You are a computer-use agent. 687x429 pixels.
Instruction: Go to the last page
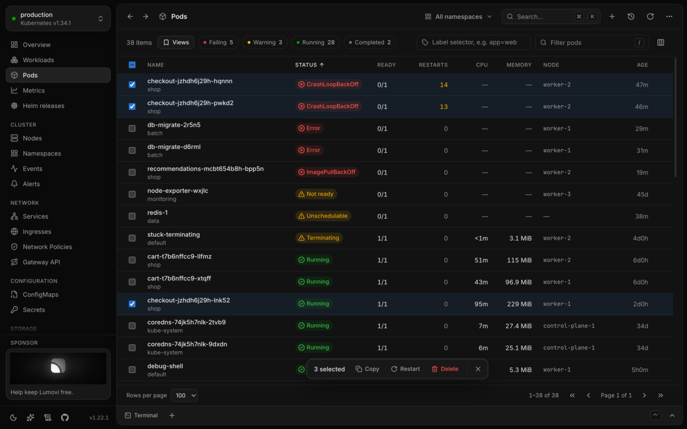click(x=661, y=396)
